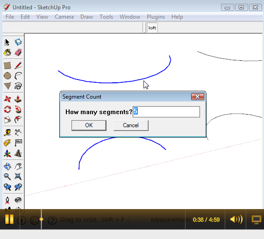
Task: Toggle fullscreen video mode
Action: (257, 219)
